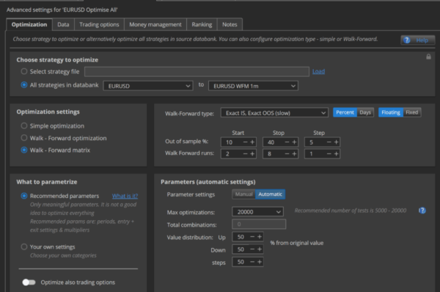Decrease Out of sample Start value
Image resolution: width=440 pixels, height=292 pixels.
[245, 142]
